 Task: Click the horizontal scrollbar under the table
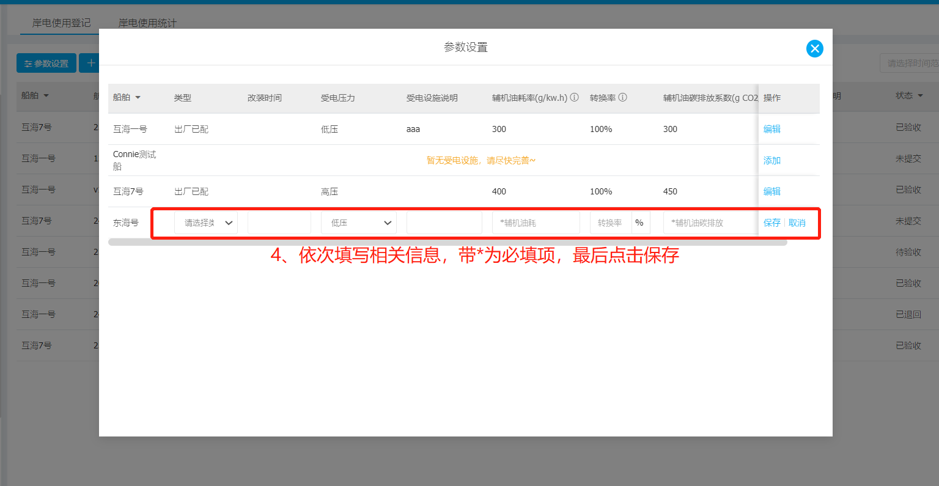[447, 242]
